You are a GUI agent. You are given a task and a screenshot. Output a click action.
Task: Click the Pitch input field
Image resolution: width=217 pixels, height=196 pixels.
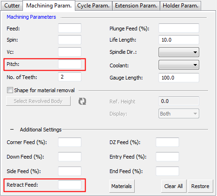(x=70, y=64)
